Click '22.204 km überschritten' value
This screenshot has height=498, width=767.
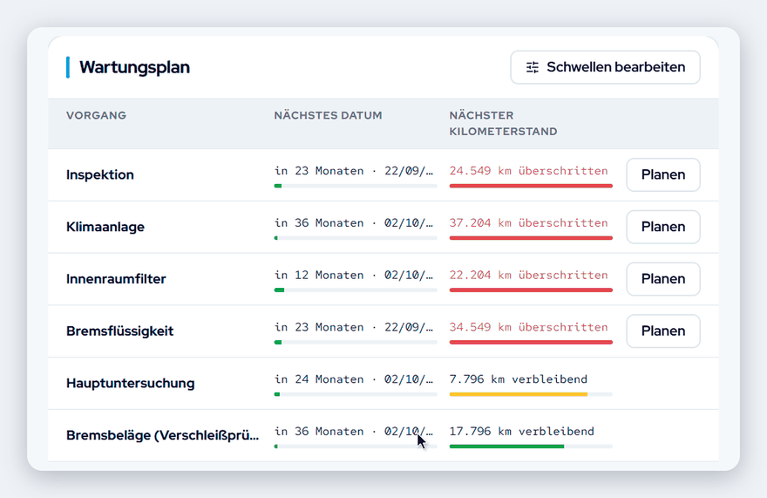point(529,276)
